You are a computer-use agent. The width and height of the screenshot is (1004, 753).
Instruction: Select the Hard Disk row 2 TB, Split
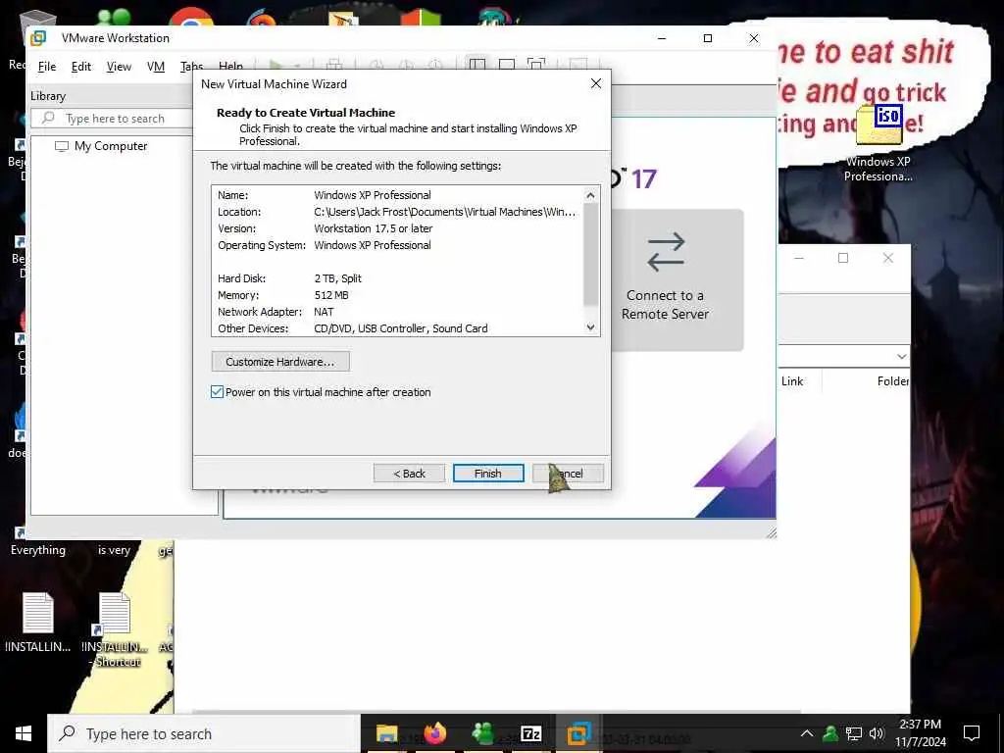[397, 278]
